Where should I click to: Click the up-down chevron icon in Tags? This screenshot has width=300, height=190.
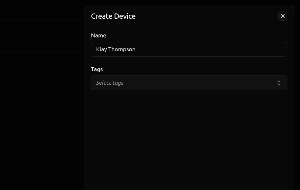[279, 83]
